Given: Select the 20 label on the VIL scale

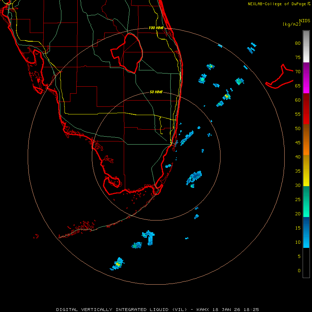Looking at the screenshot, I should 298,214.
